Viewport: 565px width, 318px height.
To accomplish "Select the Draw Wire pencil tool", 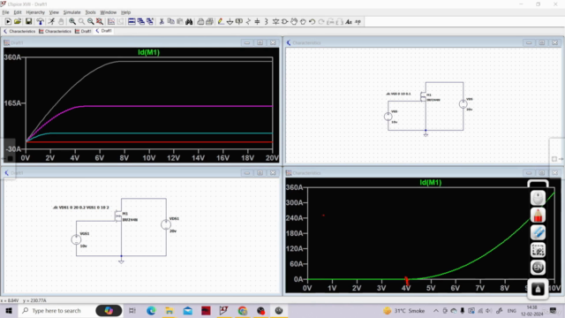I will point(221,21).
